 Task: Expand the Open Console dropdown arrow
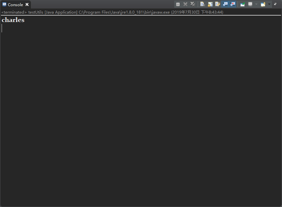coord(269,4)
